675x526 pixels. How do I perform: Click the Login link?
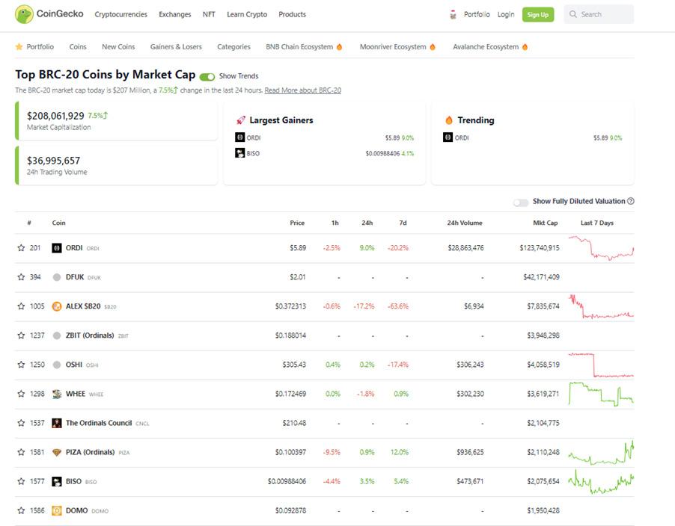(x=506, y=14)
